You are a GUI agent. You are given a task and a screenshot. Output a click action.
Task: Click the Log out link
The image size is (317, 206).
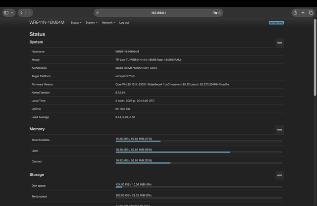pyautogui.click(x=124, y=23)
